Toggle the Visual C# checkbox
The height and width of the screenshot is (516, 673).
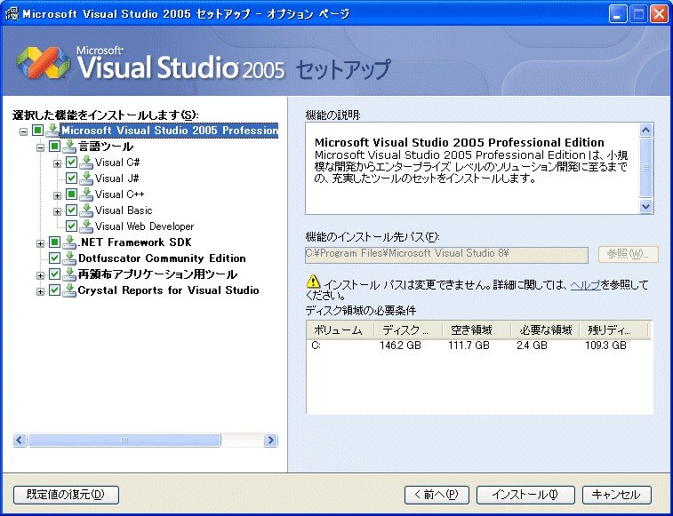pyautogui.click(x=71, y=163)
